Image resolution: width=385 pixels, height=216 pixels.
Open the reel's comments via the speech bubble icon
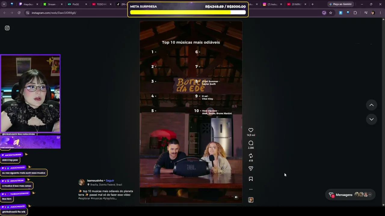click(251, 143)
